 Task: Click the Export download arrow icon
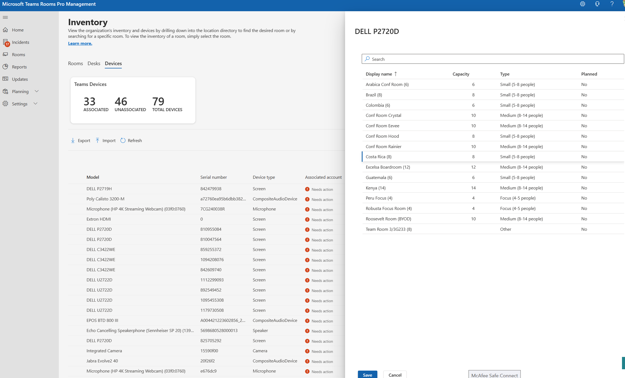click(73, 140)
